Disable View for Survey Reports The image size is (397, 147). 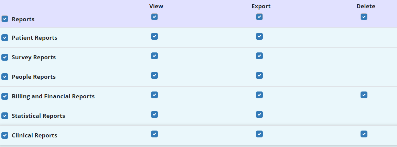pos(154,56)
